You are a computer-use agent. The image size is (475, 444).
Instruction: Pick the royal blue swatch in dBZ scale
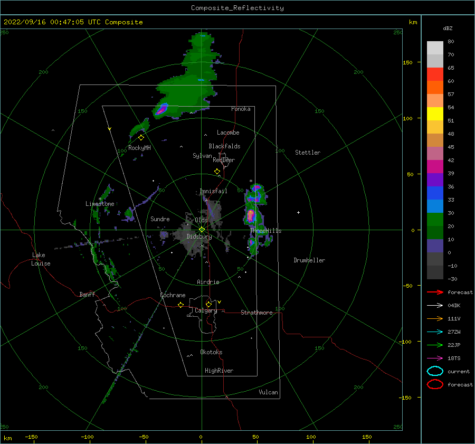(435, 193)
